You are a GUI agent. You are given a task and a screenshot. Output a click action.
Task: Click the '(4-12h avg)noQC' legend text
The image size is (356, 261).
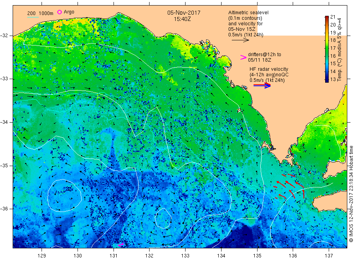click(x=269, y=75)
